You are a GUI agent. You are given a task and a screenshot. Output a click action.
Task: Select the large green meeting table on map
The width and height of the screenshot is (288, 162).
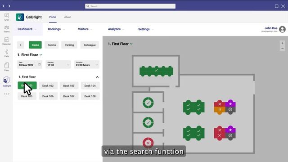pos(156,71)
